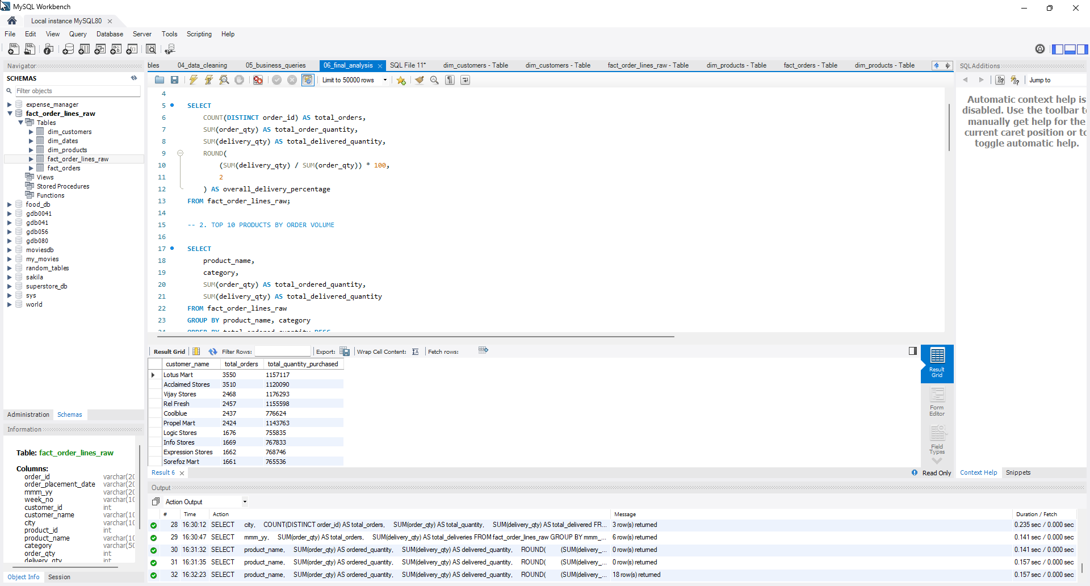1090x586 pixels.
Task: Toggle the left sidebar panel visibility
Action: [1058, 49]
